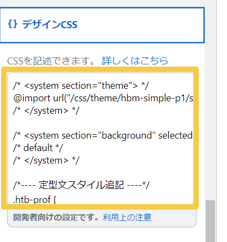
Task: Click into the CSS textarea at the @import line
Action: coord(103,99)
